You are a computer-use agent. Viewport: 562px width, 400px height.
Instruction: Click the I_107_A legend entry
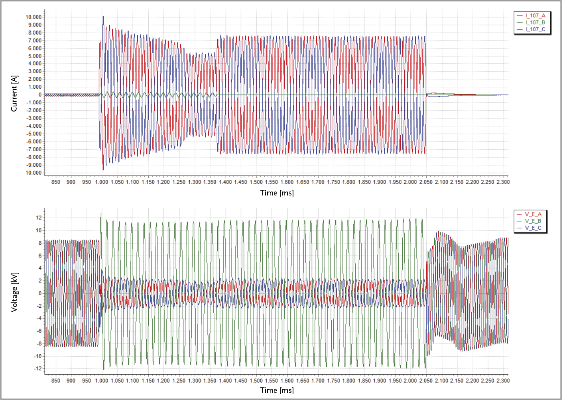(x=535, y=16)
